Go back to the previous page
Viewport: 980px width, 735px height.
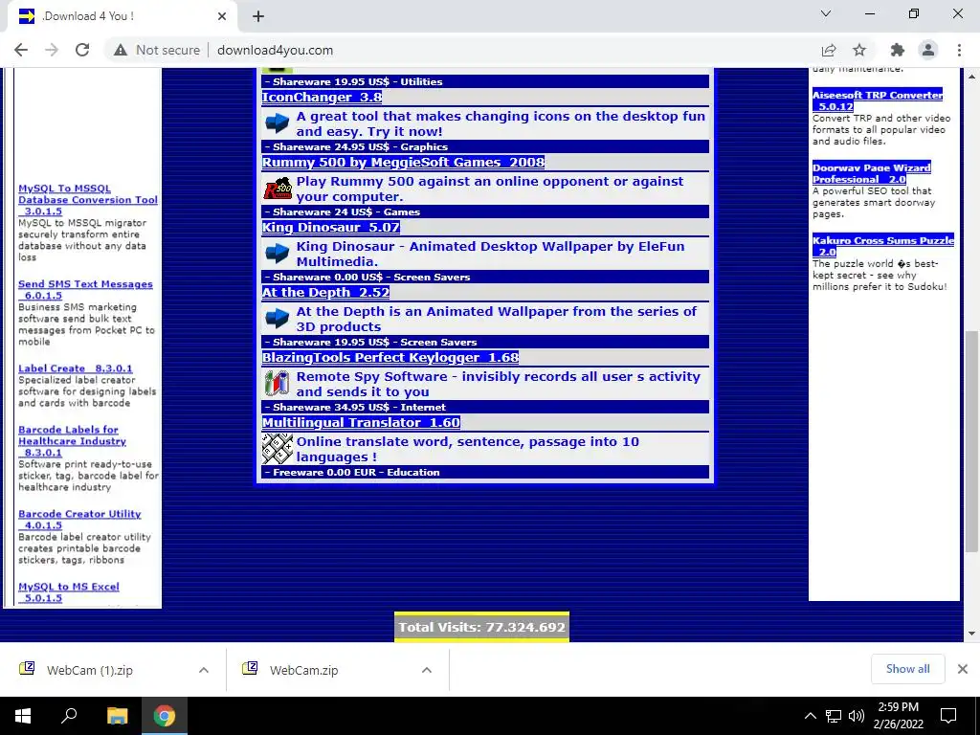(21, 50)
